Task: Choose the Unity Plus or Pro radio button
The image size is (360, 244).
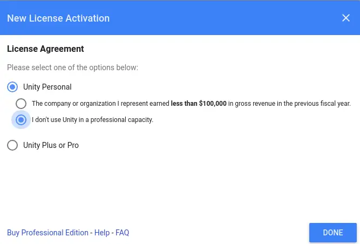Action: [x=12, y=145]
